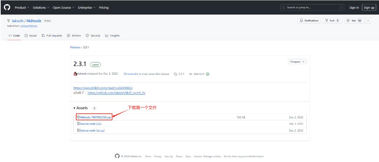This screenshot has width=379, height=162.
Task: Star the repository
Action: click(354, 20)
